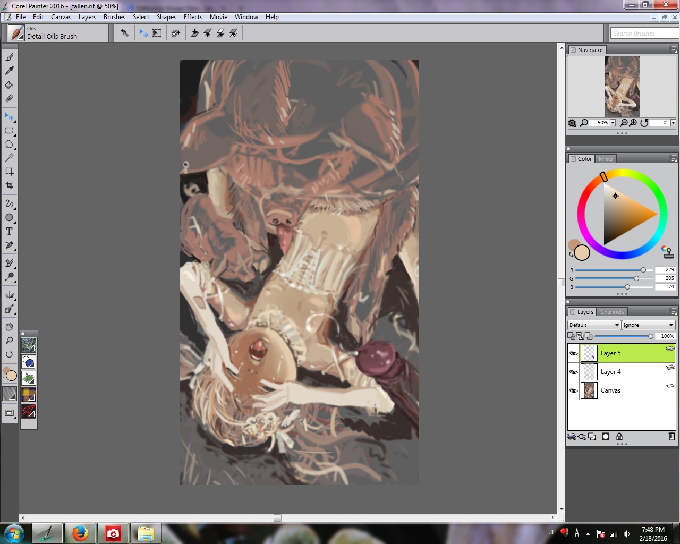Image resolution: width=680 pixels, height=544 pixels.
Task: Open the Effects menu
Action: (x=193, y=17)
